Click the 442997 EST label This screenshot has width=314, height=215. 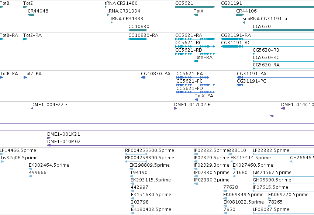139,187
